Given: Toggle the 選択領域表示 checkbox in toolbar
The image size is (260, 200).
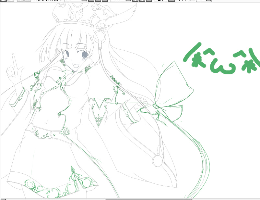Looking at the screenshot, I should pyautogui.click(x=35, y=1).
